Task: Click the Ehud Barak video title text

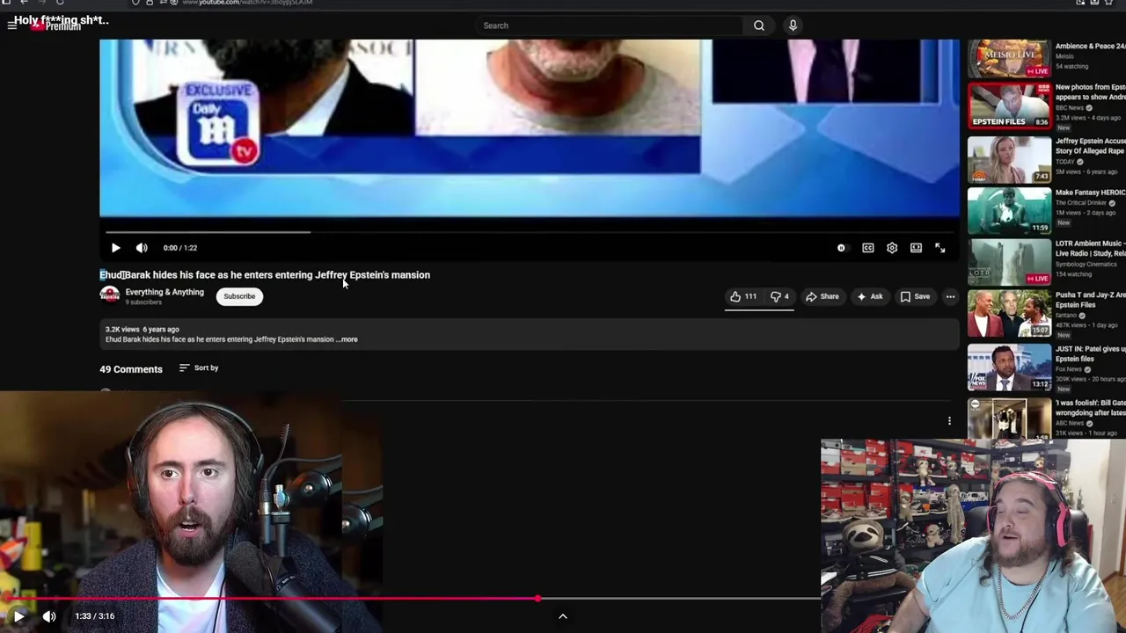Action: pyautogui.click(x=265, y=275)
